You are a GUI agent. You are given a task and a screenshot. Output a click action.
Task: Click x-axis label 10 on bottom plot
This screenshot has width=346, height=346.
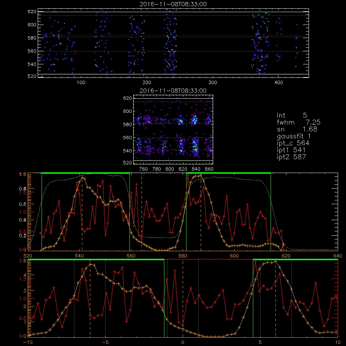coord(338,343)
